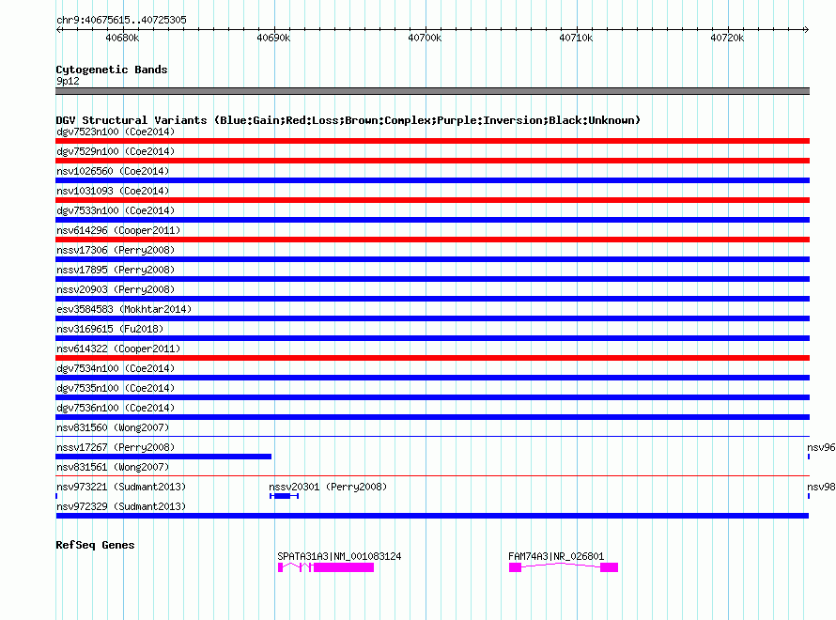
Task: Select the red bar under nsv614296
Action: 432,240
